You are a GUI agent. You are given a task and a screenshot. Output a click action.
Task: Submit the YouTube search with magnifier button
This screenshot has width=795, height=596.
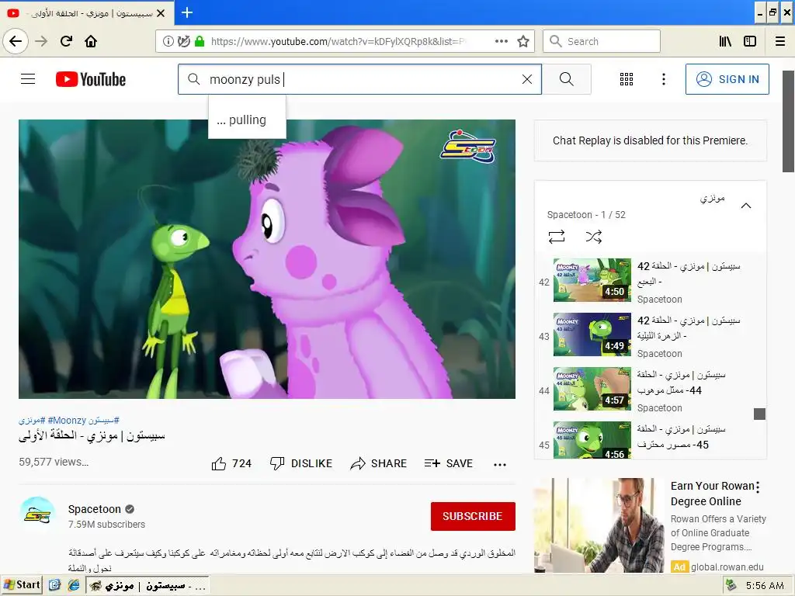[566, 79]
